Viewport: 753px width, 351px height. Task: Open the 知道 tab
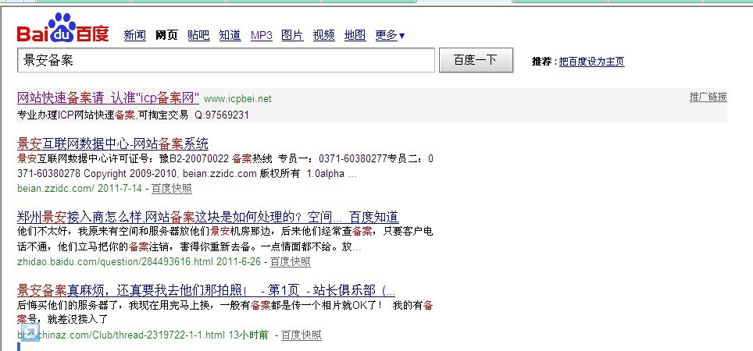point(230,35)
